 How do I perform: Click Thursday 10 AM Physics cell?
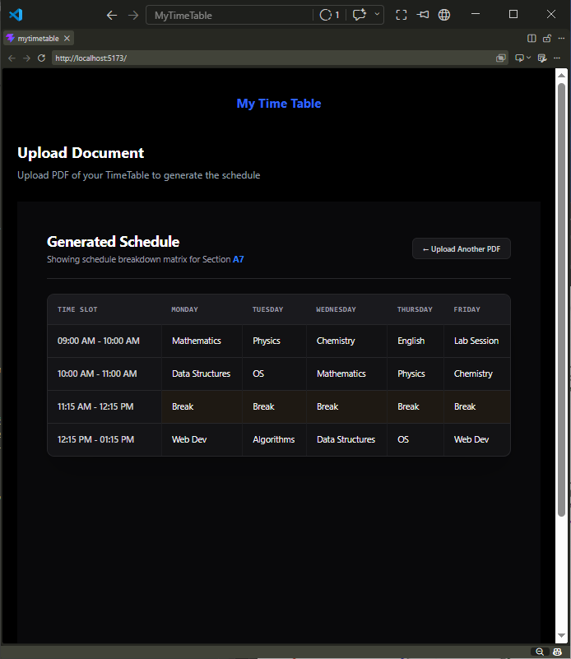click(415, 374)
